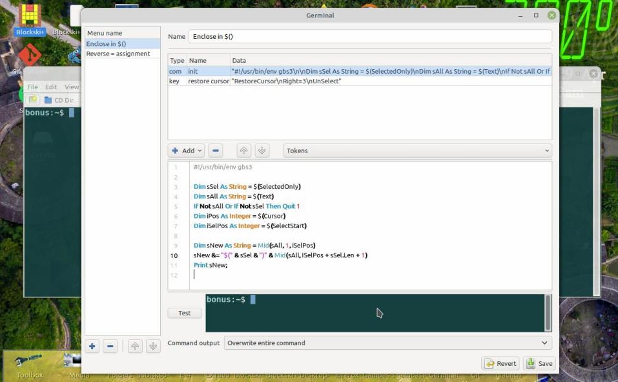Open Blockski+ desktop icon
Screen dimensions: 618x382
(30, 19)
